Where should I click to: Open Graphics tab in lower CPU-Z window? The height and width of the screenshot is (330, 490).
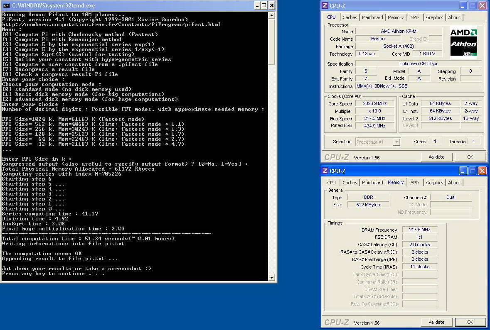tap(434, 183)
